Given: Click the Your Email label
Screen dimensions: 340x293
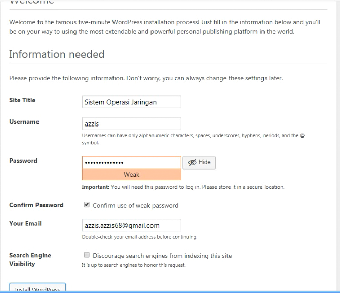Looking at the screenshot, I should 25,224.
